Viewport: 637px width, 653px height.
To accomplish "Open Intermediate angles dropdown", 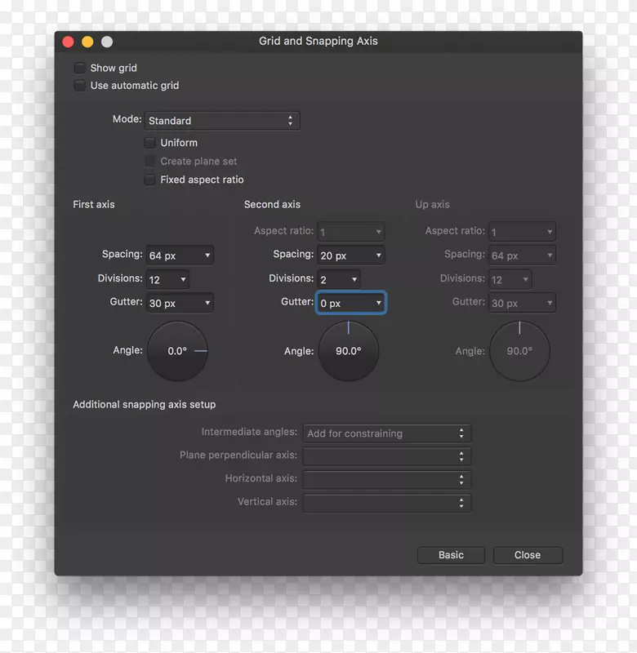I will tap(387, 433).
